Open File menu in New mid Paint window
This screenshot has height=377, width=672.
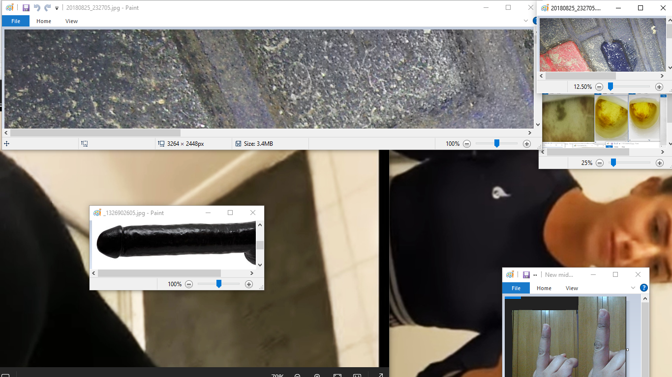516,288
